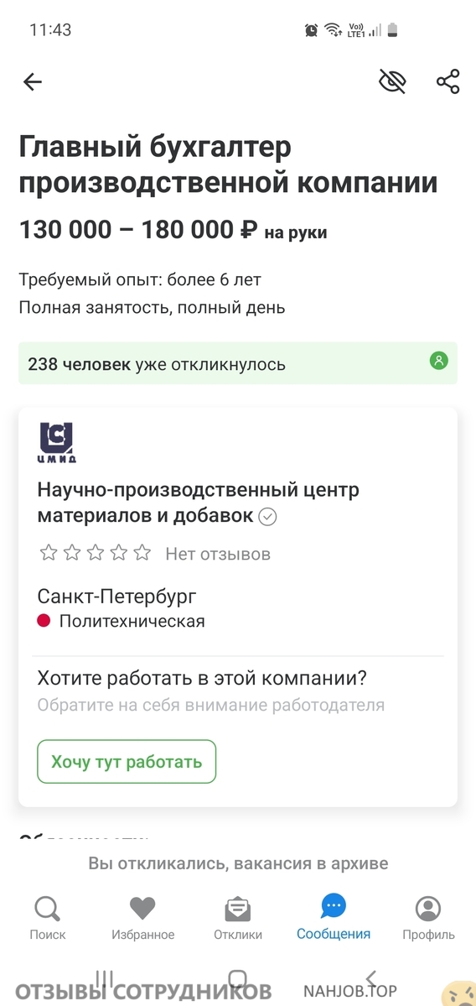Viewport: 476px width, 1006px height.
Task: Tap the five-star rating row
Action: [x=96, y=553]
